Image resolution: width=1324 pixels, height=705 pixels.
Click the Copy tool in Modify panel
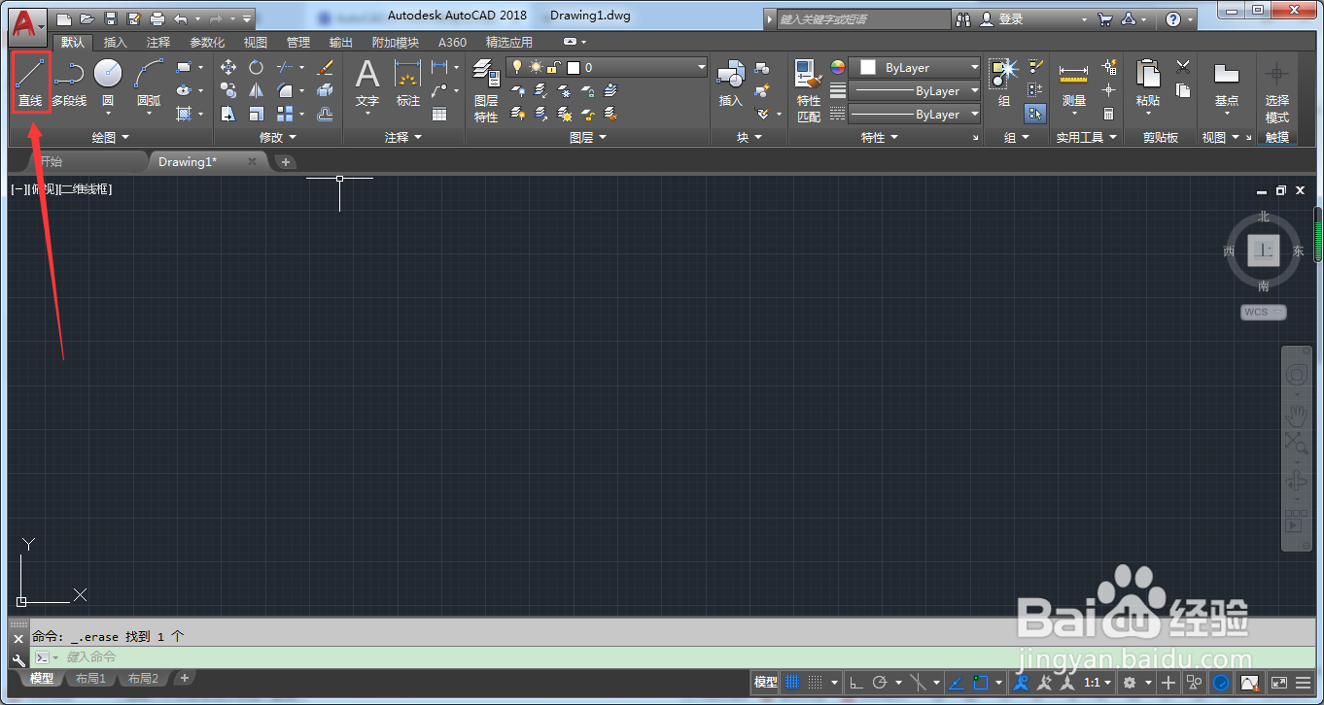coord(228,90)
